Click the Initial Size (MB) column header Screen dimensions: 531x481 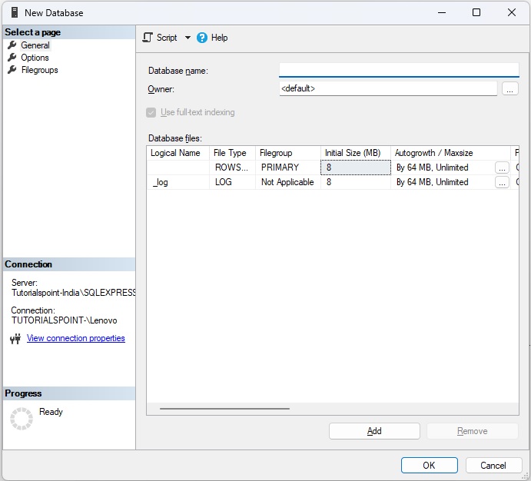point(356,153)
